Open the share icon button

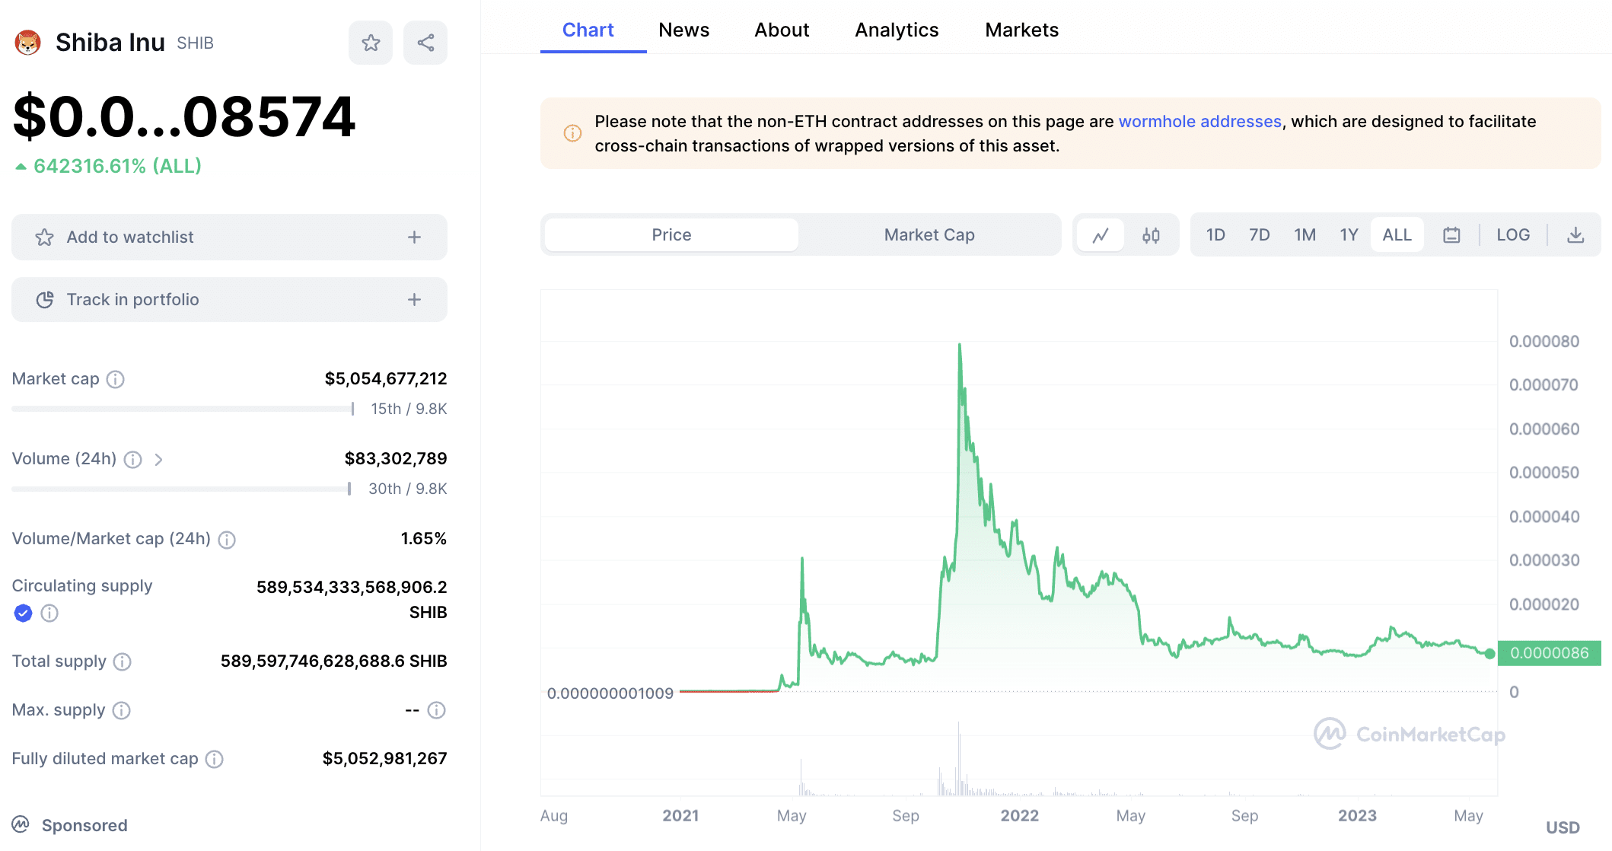click(425, 43)
